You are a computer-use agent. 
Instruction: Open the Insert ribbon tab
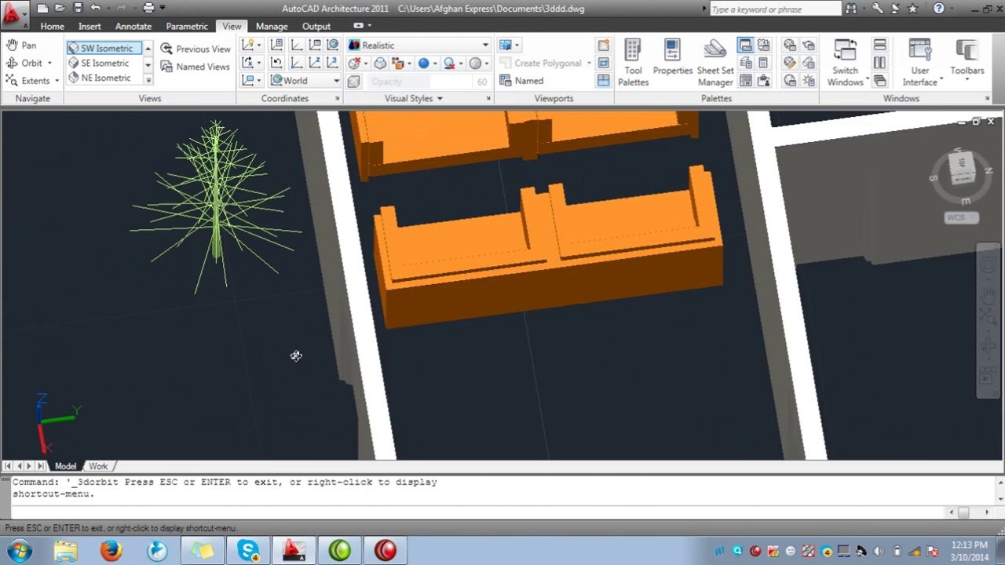click(x=90, y=26)
